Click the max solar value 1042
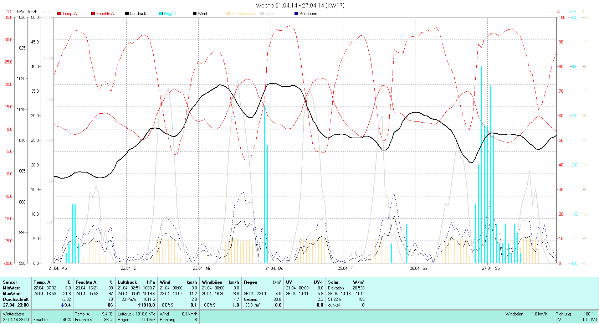Image resolution: width=599 pixels, height=324 pixels. pos(360,294)
